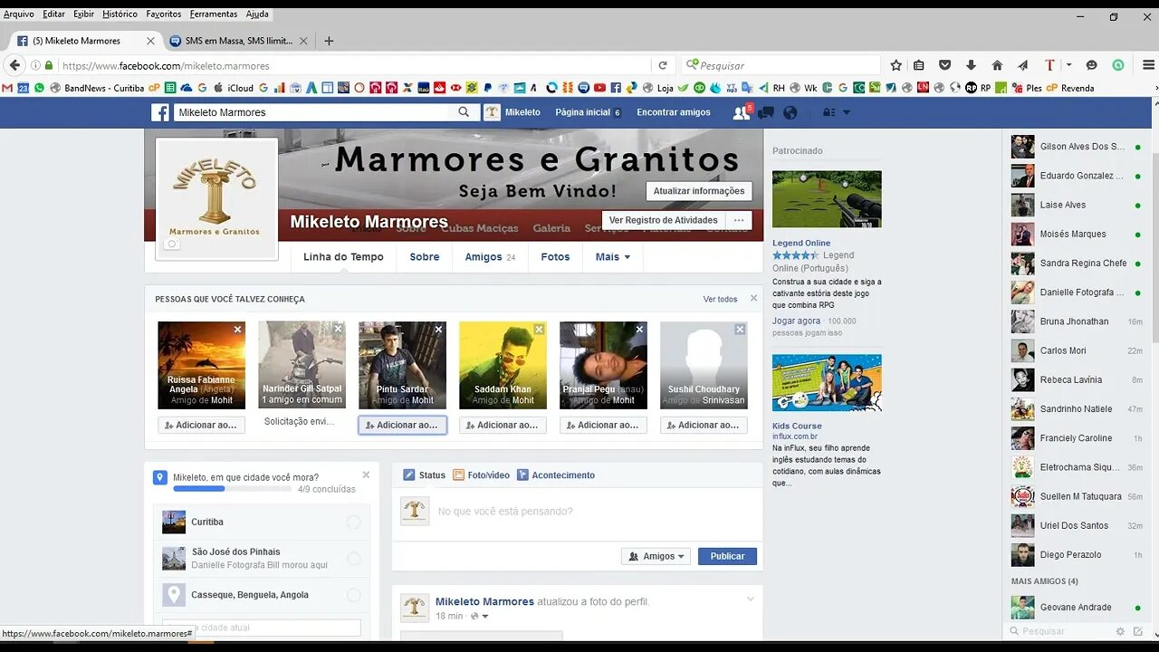
Task: Open the Ferramentas menu
Action: point(214,14)
